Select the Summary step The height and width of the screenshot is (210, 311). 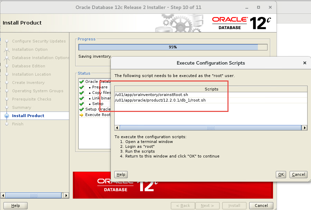22,107
